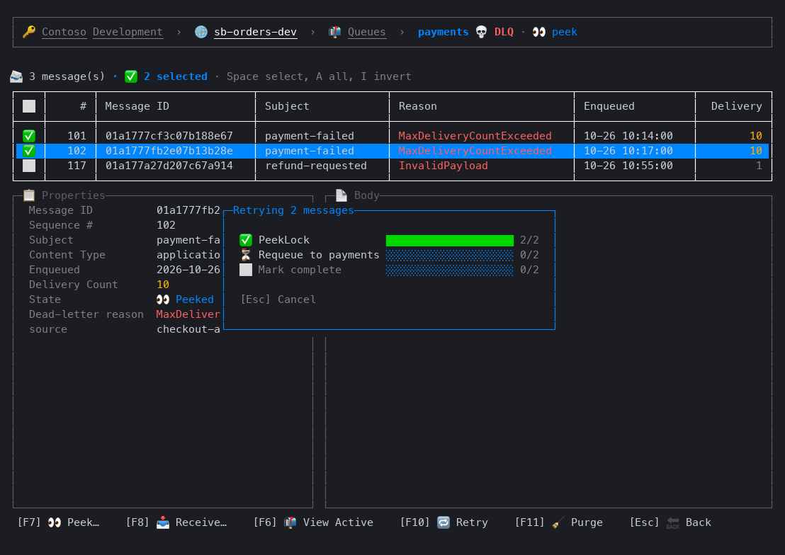The height and width of the screenshot is (555, 785).
Task: Sort by the Reason column header
Action: (417, 106)
